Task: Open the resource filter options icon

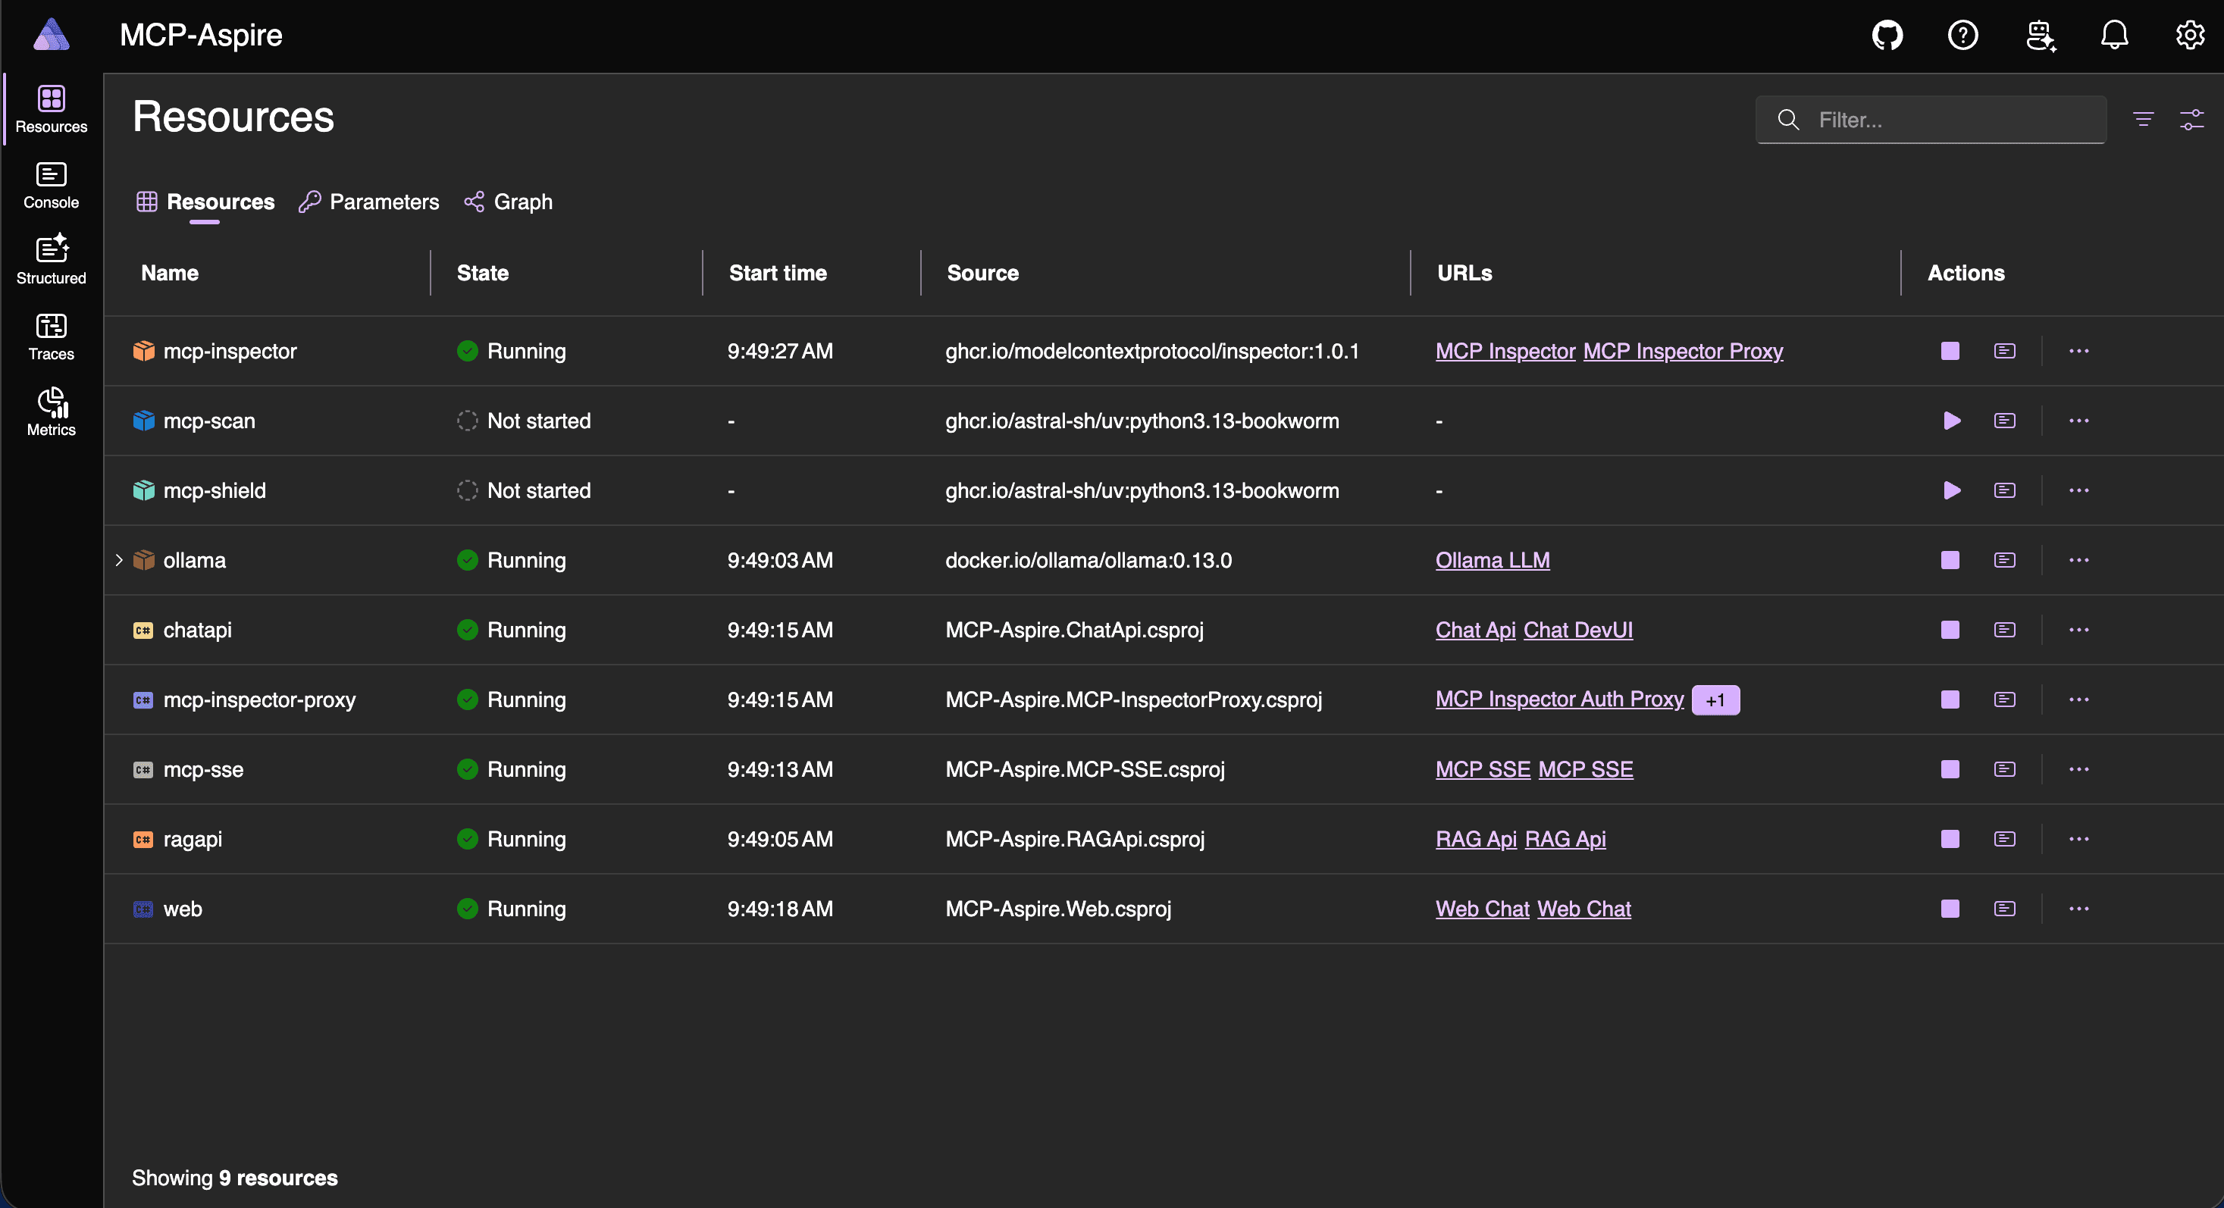Action: (x=2143, y=119)
